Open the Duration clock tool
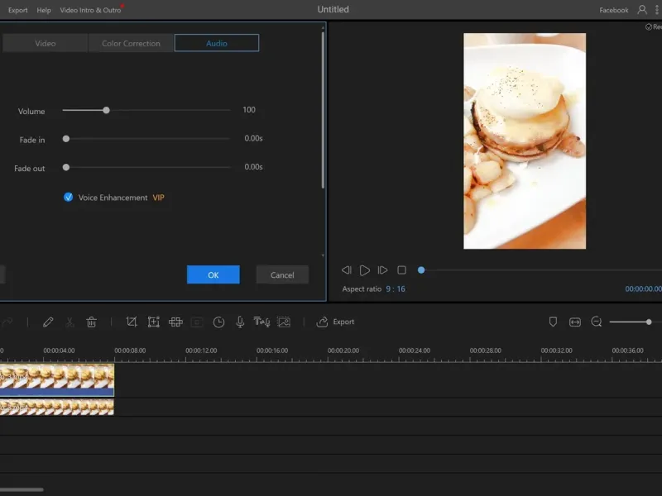662x496 pixels. tap(218, 322)
